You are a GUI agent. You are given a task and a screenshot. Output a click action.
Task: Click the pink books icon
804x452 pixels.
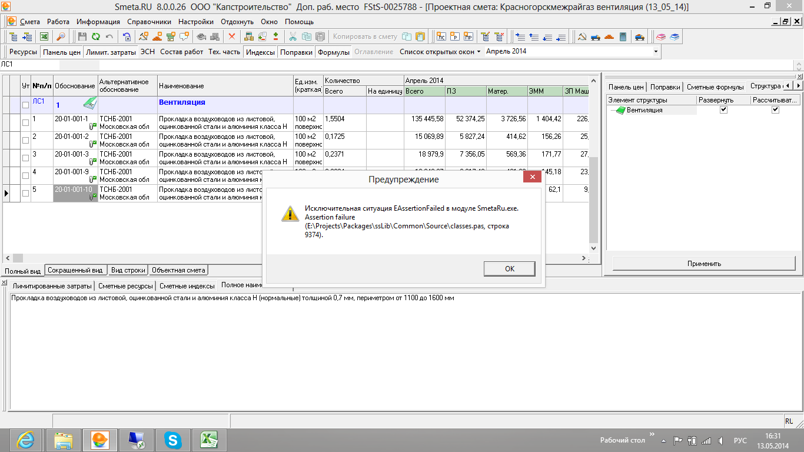pyautogui.click(x=661, y=36)
